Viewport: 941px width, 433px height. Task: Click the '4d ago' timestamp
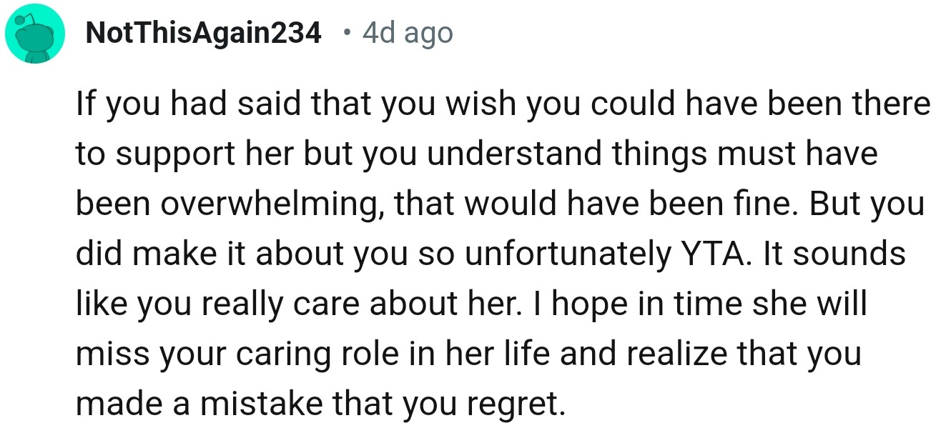(408, 33)
